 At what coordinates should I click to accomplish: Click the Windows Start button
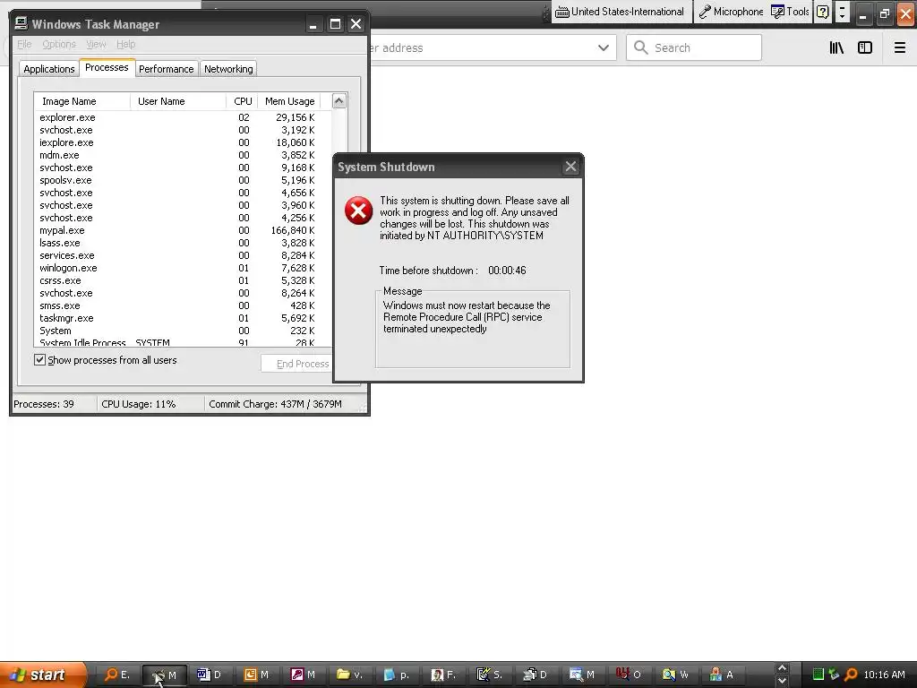42,675
